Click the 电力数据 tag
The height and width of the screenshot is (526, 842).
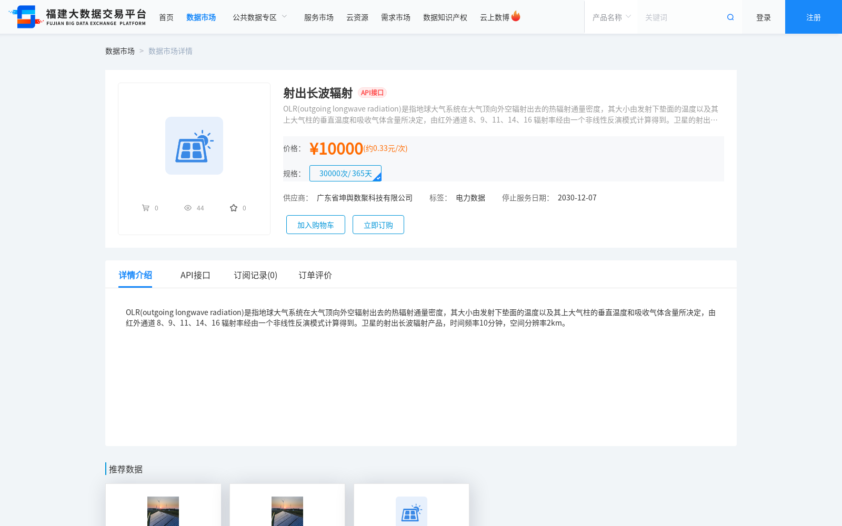pos(470,198)
